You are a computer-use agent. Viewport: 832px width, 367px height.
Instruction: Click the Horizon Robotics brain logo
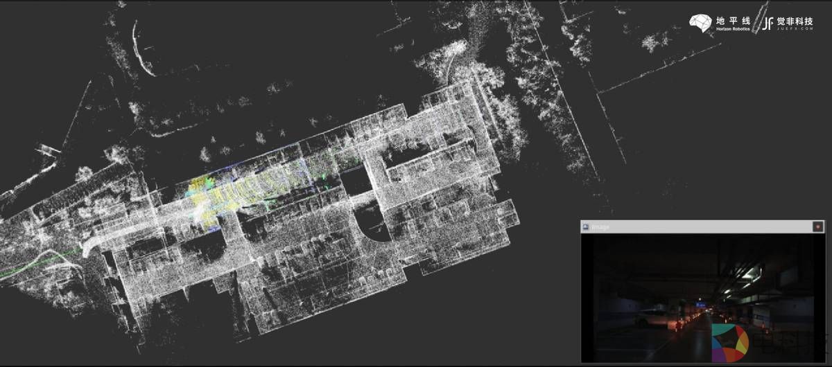coord(701,23)
